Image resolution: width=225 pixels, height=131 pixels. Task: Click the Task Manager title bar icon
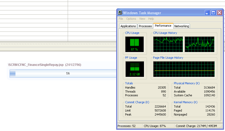click(x=120, y=13)
